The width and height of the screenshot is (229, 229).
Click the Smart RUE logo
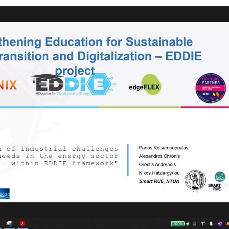[218, 181]
